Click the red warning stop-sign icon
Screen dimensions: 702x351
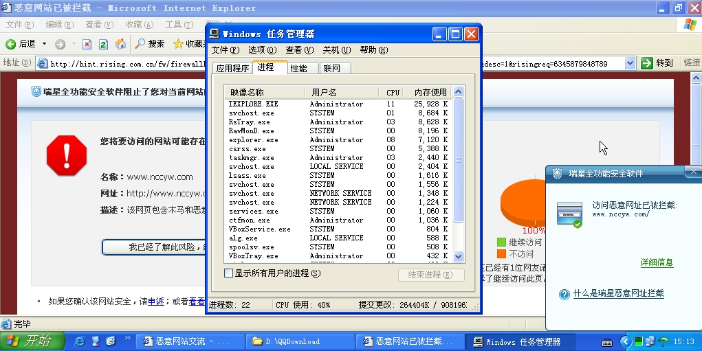coord(67,155)
